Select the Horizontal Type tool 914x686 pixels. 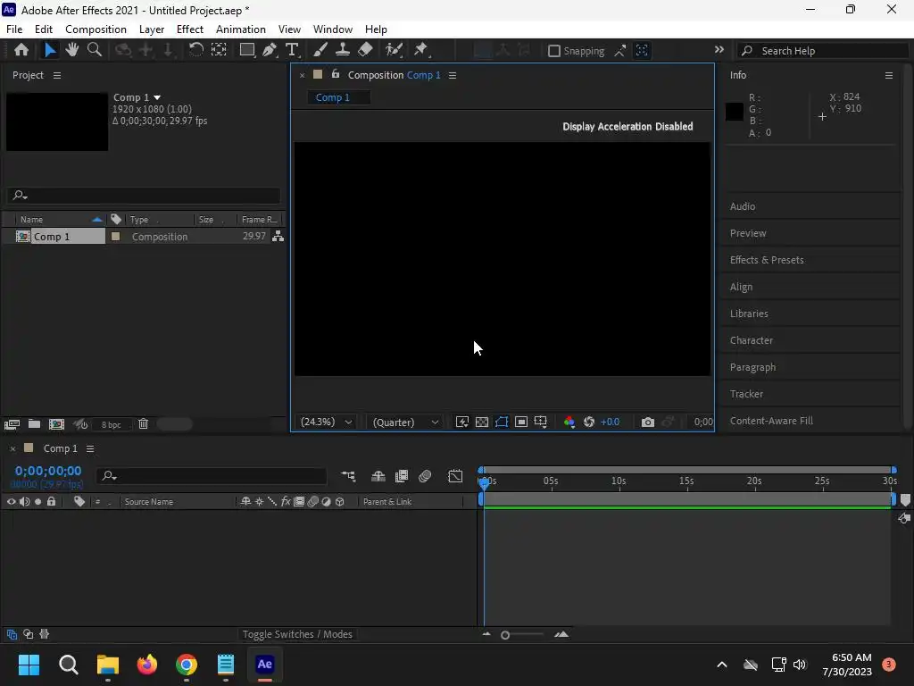[x=292, y=50]
